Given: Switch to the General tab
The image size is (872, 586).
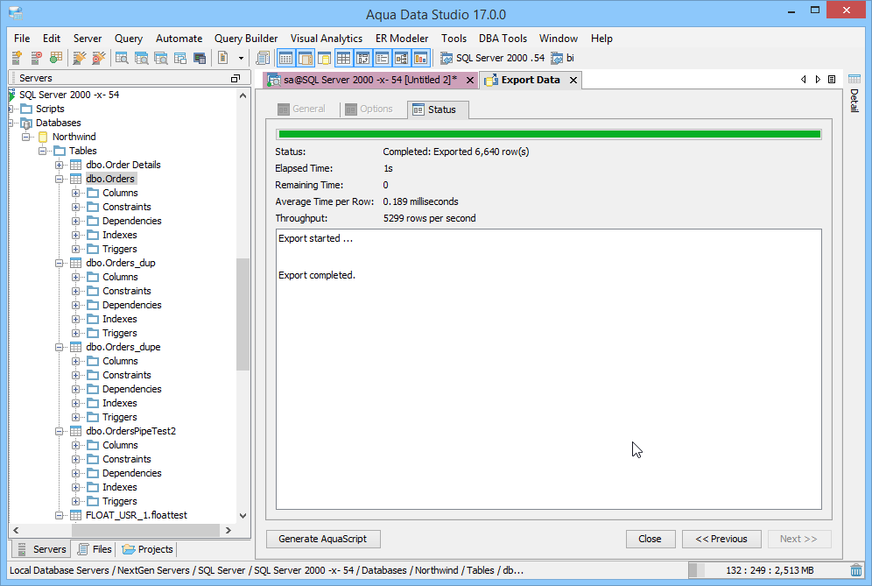Looking at the screenshot, I should (301, 109).
